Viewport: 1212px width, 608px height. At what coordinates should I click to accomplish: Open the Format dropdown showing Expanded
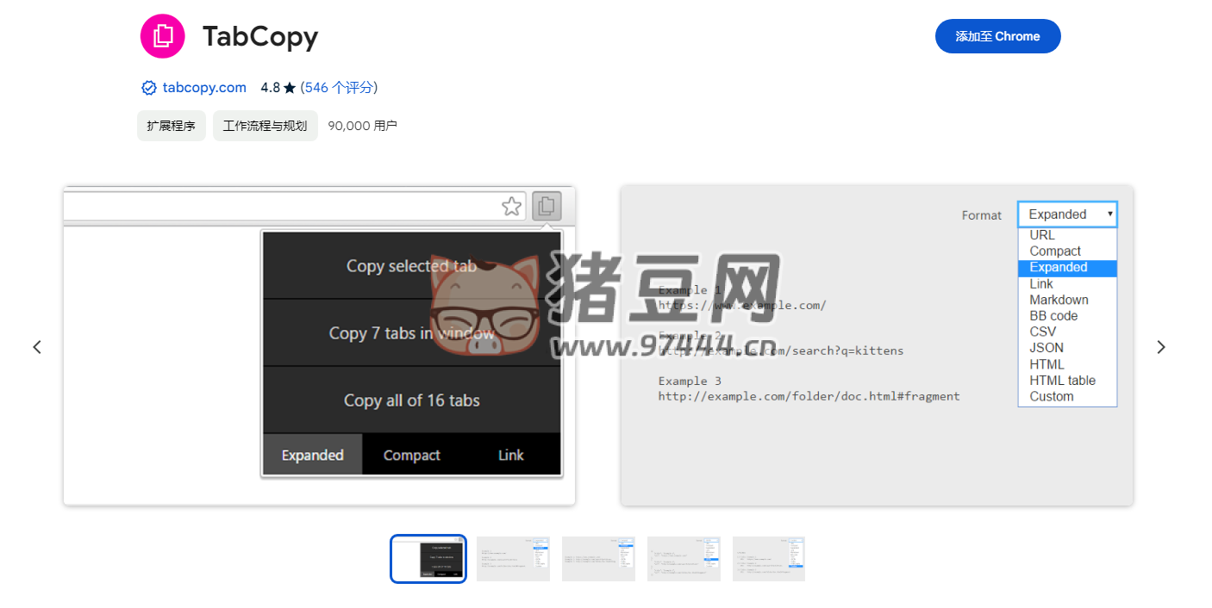(x=1067, y=214)
